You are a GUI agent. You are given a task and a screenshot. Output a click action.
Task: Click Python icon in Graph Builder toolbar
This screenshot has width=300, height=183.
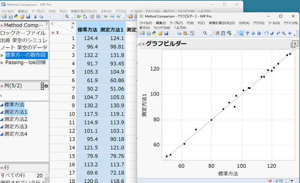154,33
